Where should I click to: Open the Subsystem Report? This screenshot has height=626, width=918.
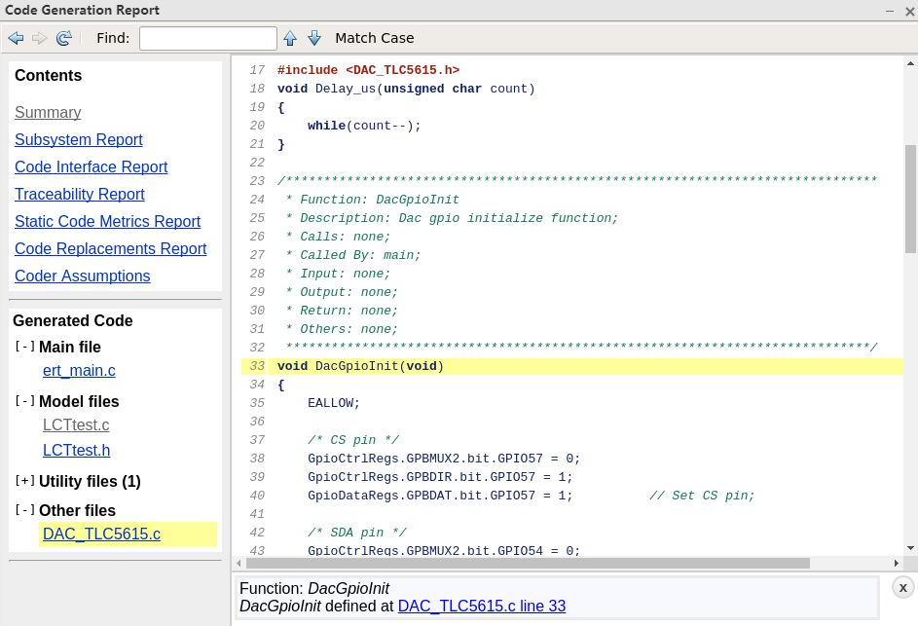coord(79,139)
